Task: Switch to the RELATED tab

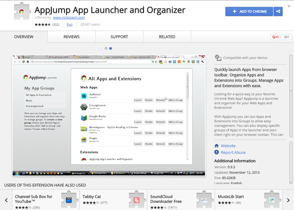Action: click(167, 37)
